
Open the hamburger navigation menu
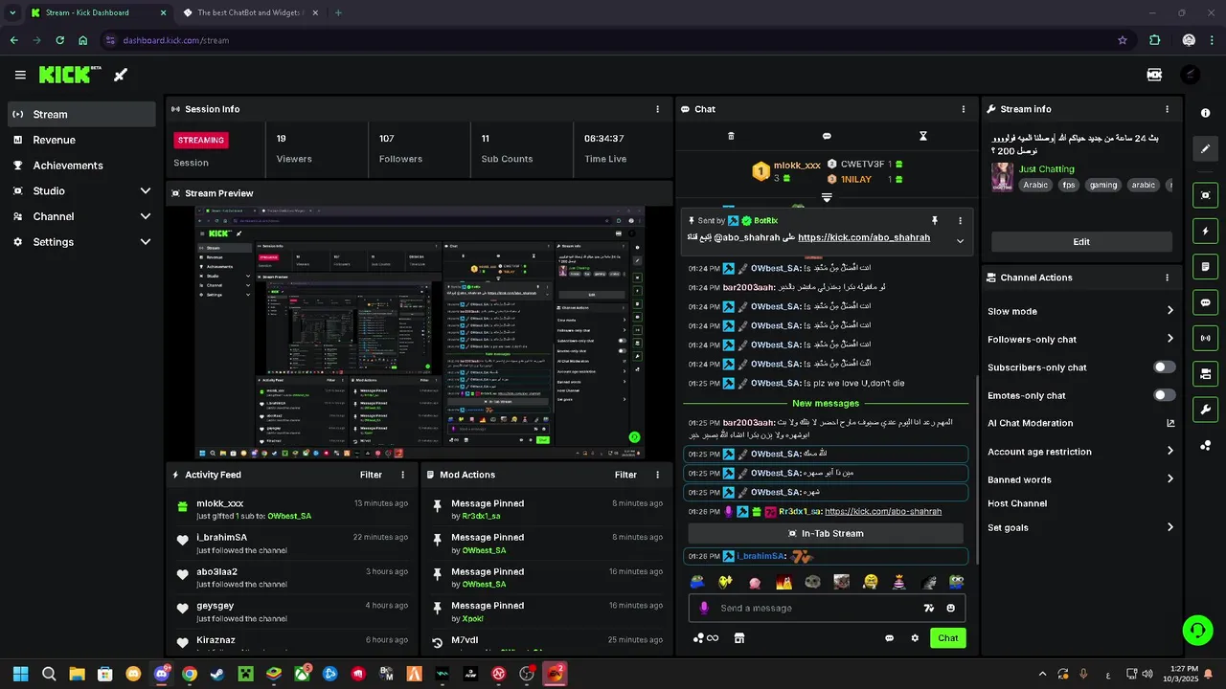tap(20, 75)
